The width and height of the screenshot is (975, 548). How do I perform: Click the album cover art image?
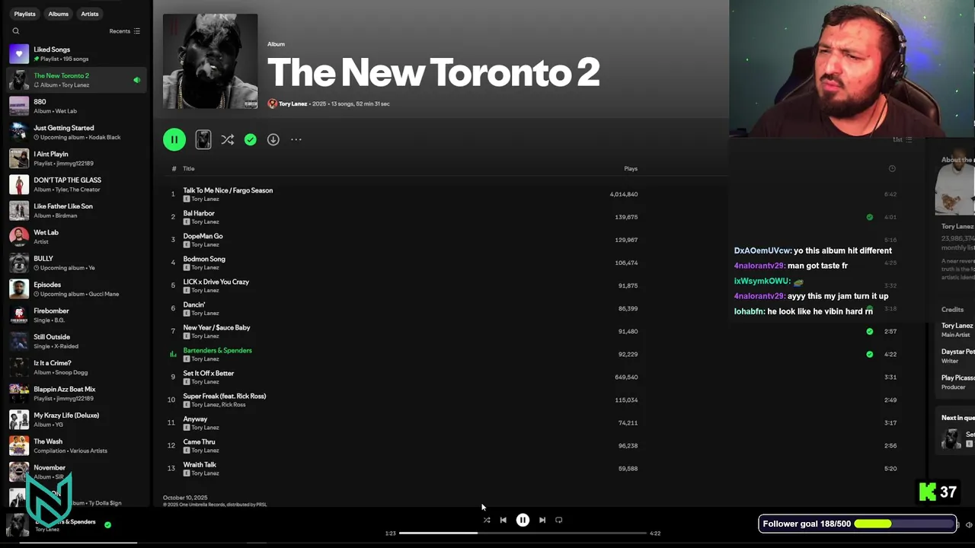tap(210, 61)
